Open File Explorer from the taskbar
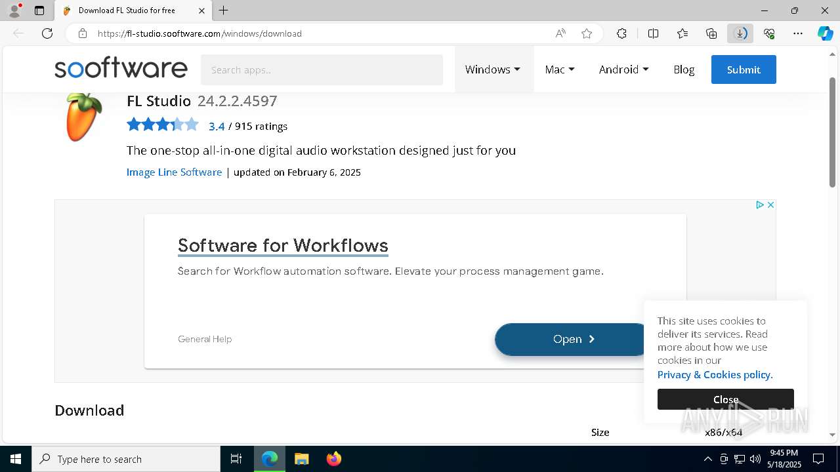The width and height of the screenshot is (840, 472). (301, 459)
